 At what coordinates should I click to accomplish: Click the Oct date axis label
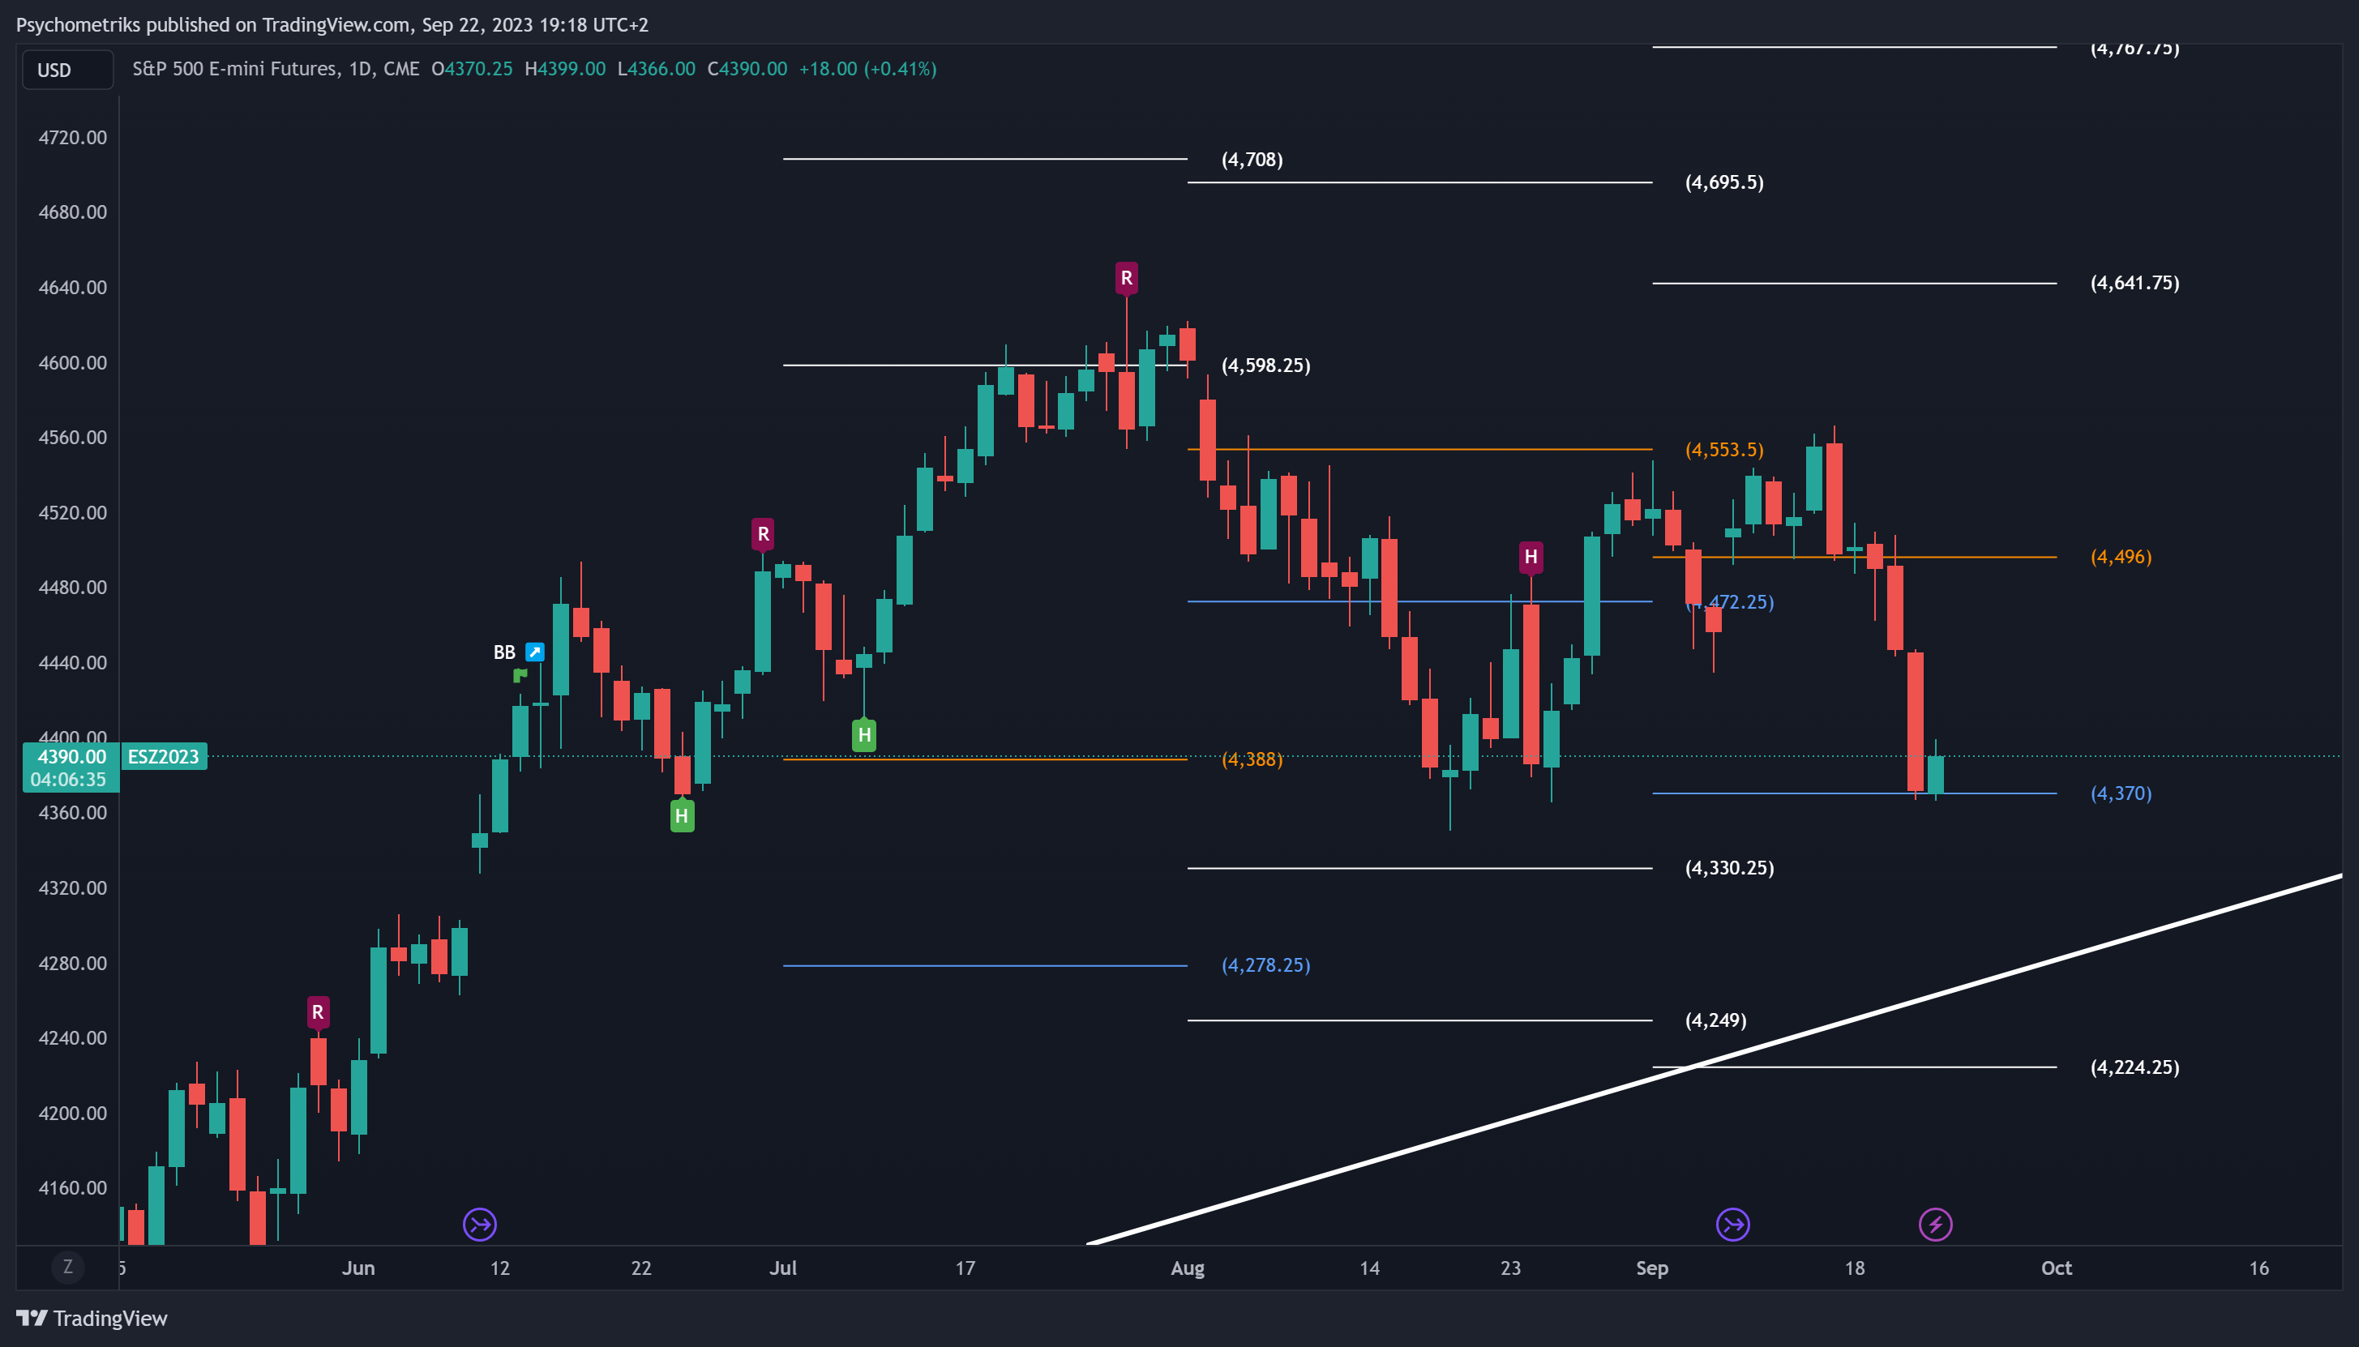pyautogui.click(x=2057, y=1268)
